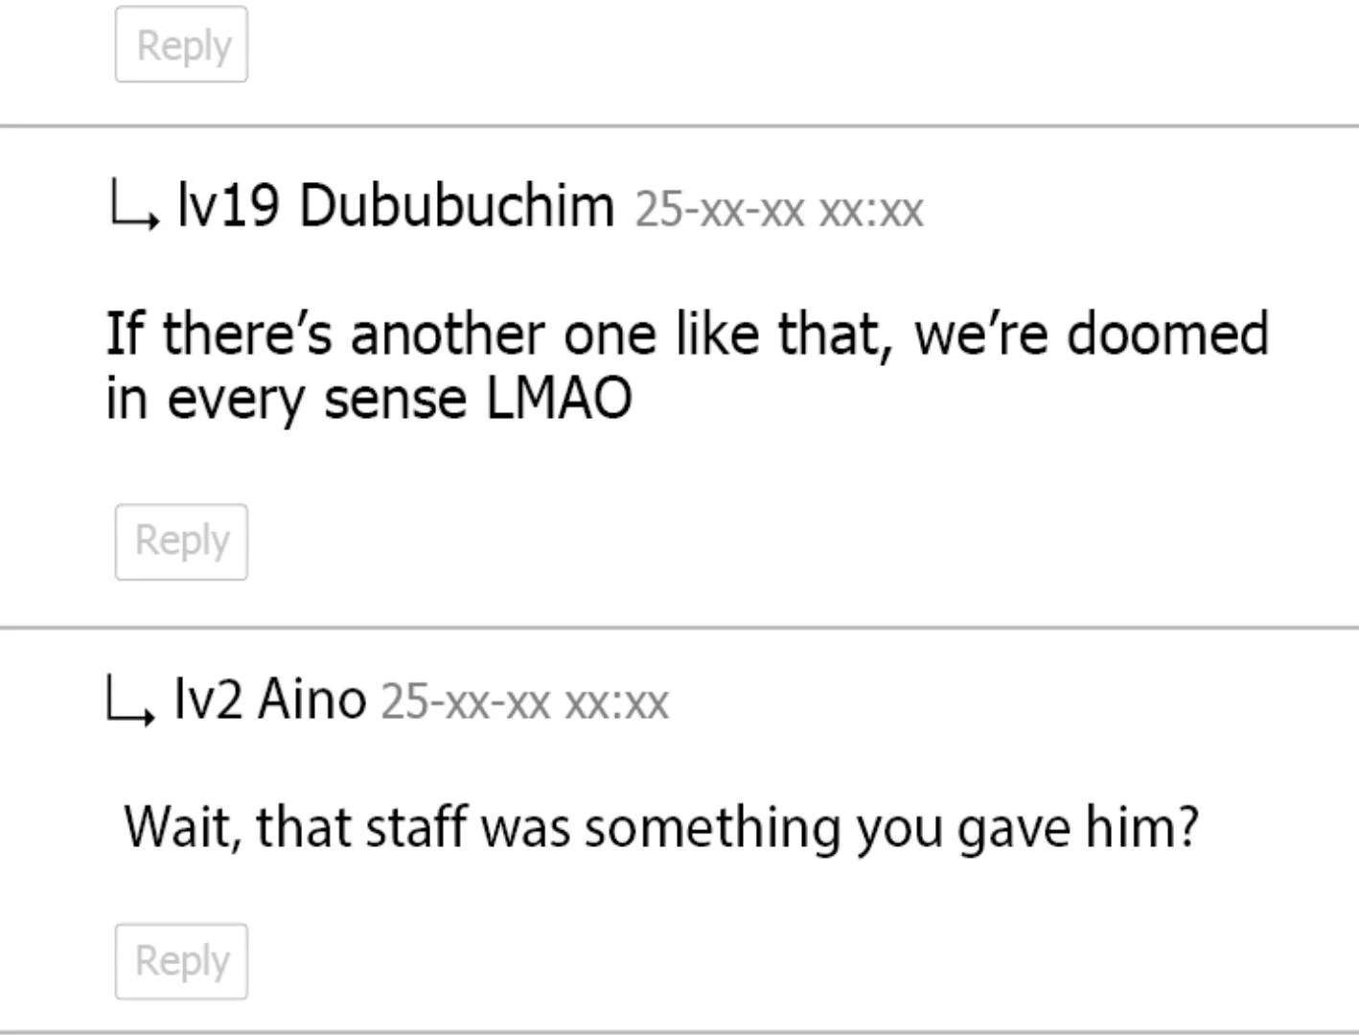The width and height of the screenshot is (1359, 1035).
Task: Click the comment 'Wait, that staff was something'
Action: tap(661, 827)
